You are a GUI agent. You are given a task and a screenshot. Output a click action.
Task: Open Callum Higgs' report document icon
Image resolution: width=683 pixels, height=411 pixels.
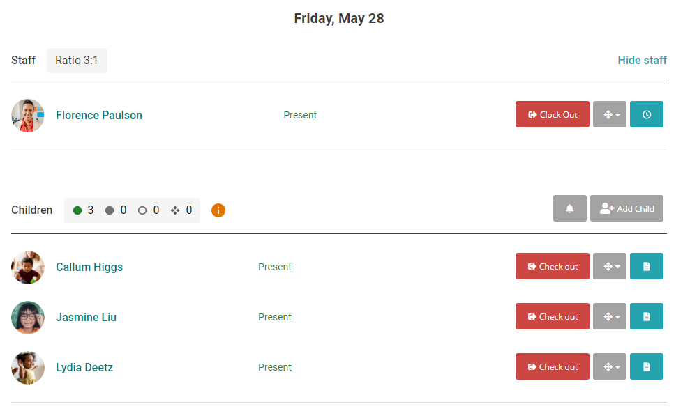pyautogui.click(x=647, y=266)
